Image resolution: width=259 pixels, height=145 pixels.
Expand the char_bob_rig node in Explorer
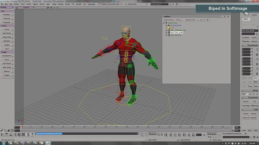click(166, 35)
